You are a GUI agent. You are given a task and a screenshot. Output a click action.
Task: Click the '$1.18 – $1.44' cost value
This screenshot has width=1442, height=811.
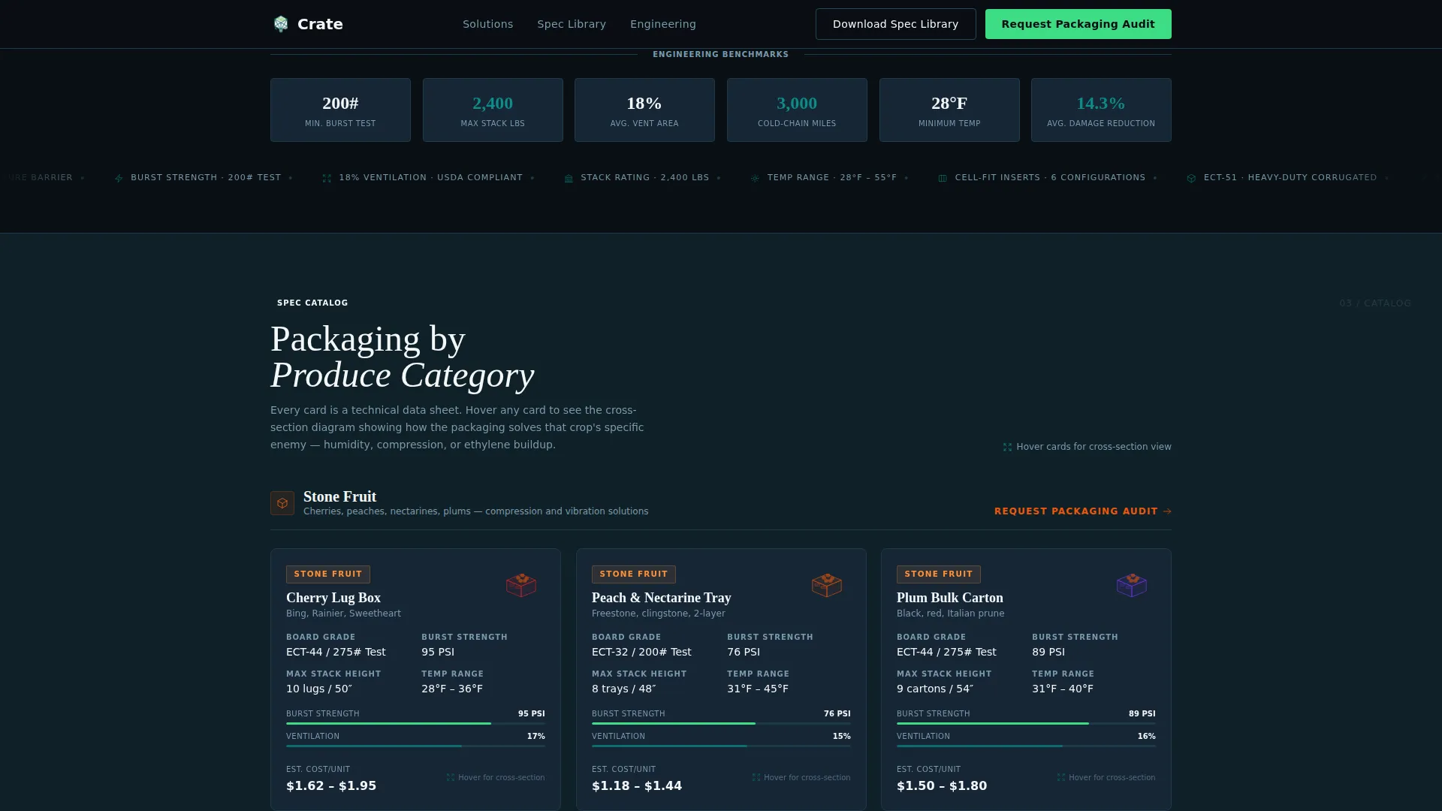click(x=637, y=786)
